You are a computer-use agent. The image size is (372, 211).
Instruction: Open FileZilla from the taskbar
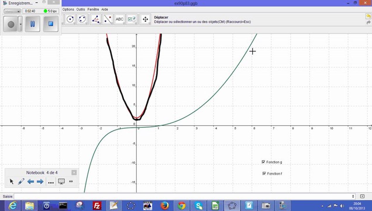tap(97, 206)
